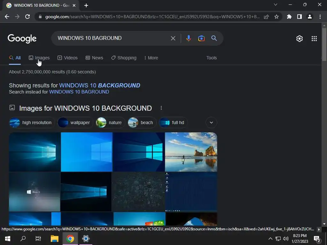Switch to the News tab
The image size is (327, 245).
click(x=95, y=58)
